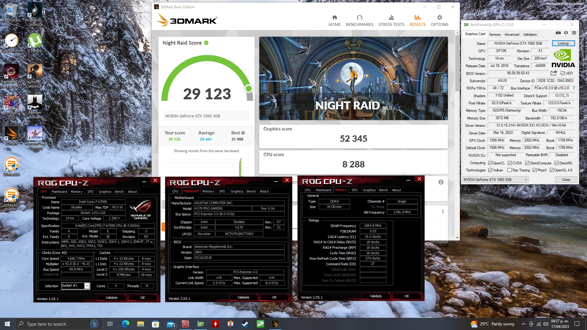This screenshot has width=587, height=330.
Task: Toggle the DirectML checkbox in GPU-Z
Action: tap(557, 163)
